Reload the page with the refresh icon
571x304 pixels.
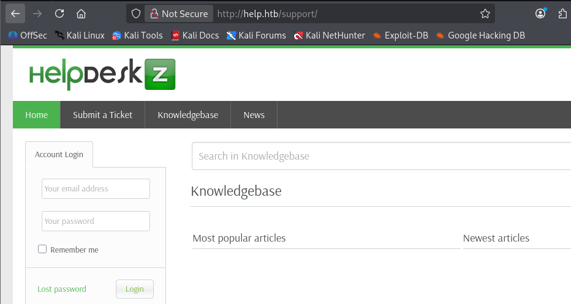click(59, 13)
